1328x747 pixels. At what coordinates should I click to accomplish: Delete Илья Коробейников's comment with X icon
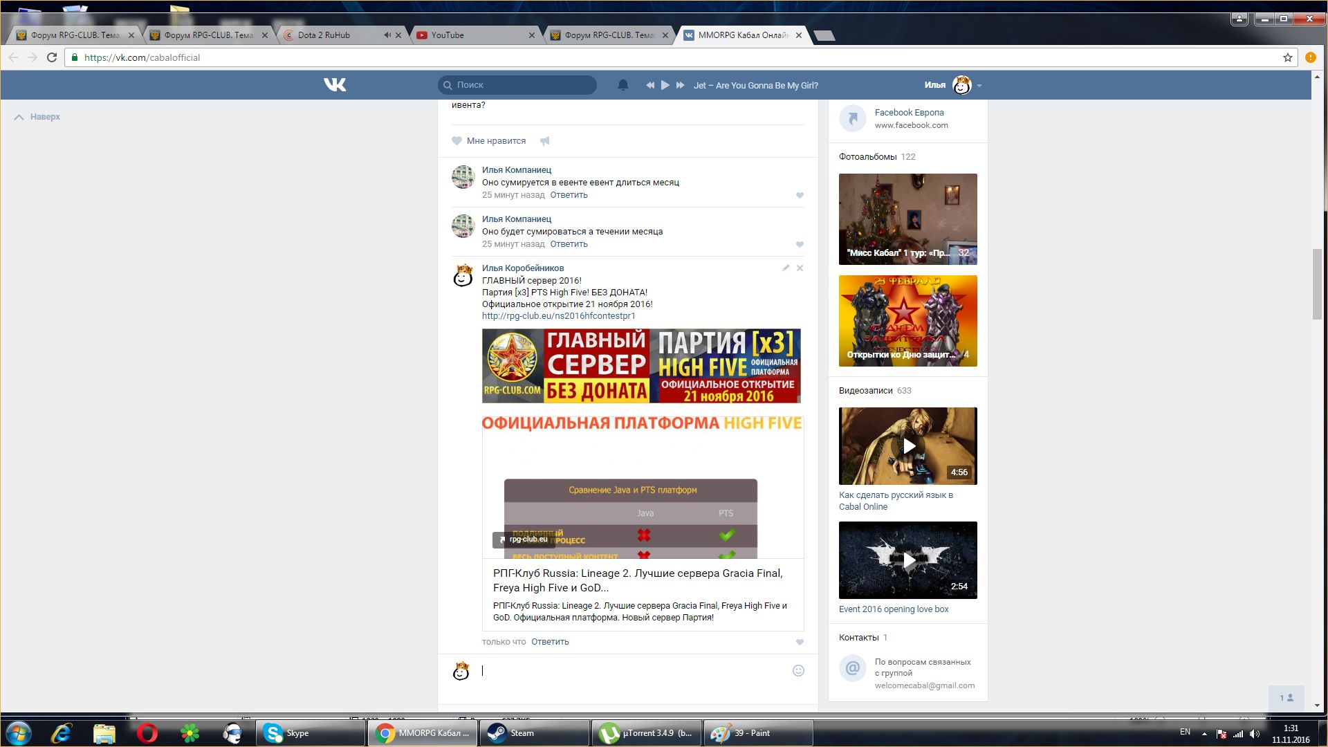coord(800,268)
